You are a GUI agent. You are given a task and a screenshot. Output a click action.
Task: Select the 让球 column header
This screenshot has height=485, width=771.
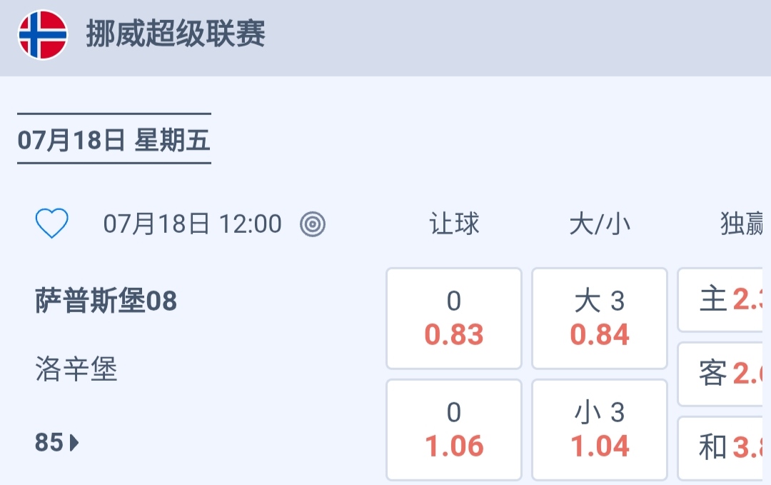click(454, 224)
